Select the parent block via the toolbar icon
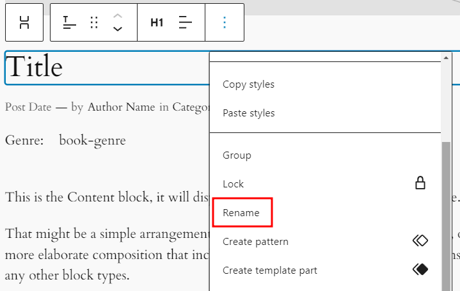The height and width of the screenshot is (291, 460). point(24,22)
